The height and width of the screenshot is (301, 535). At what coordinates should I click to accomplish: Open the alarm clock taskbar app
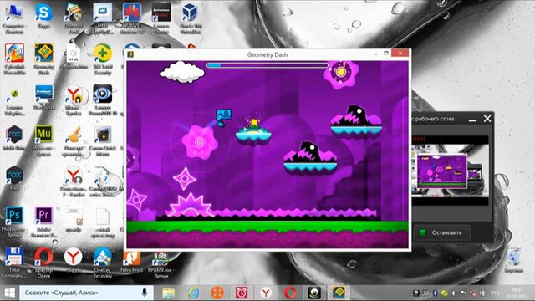pos(242,293)
